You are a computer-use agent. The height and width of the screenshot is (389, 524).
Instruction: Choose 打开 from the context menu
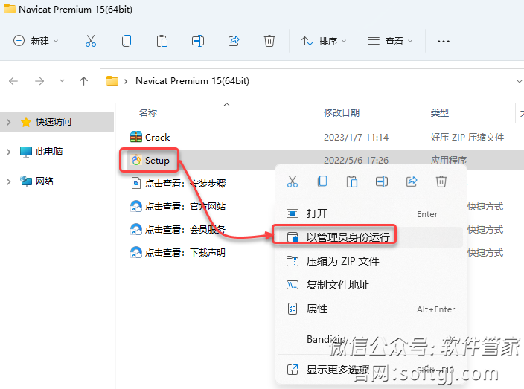(x=370, y=213)
